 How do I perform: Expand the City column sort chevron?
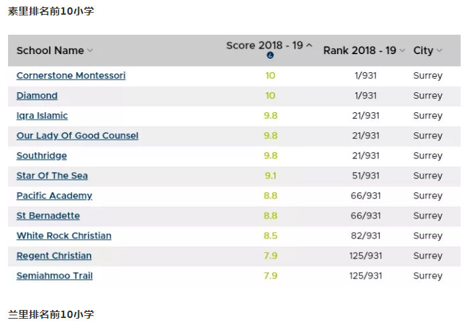tap(439, 51)
